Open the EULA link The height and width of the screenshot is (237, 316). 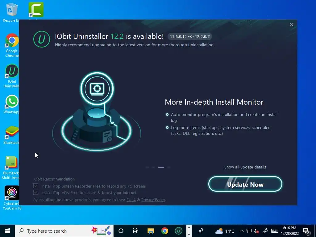point(131,200)
